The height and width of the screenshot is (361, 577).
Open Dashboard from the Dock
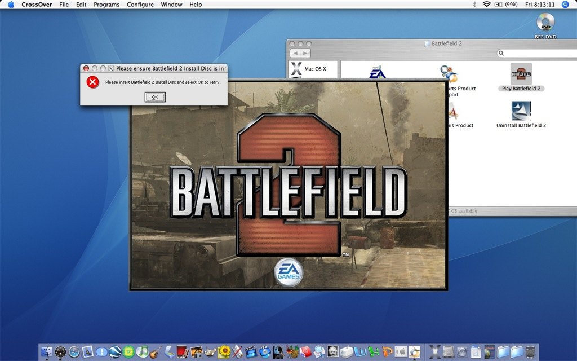coord(60,352)
